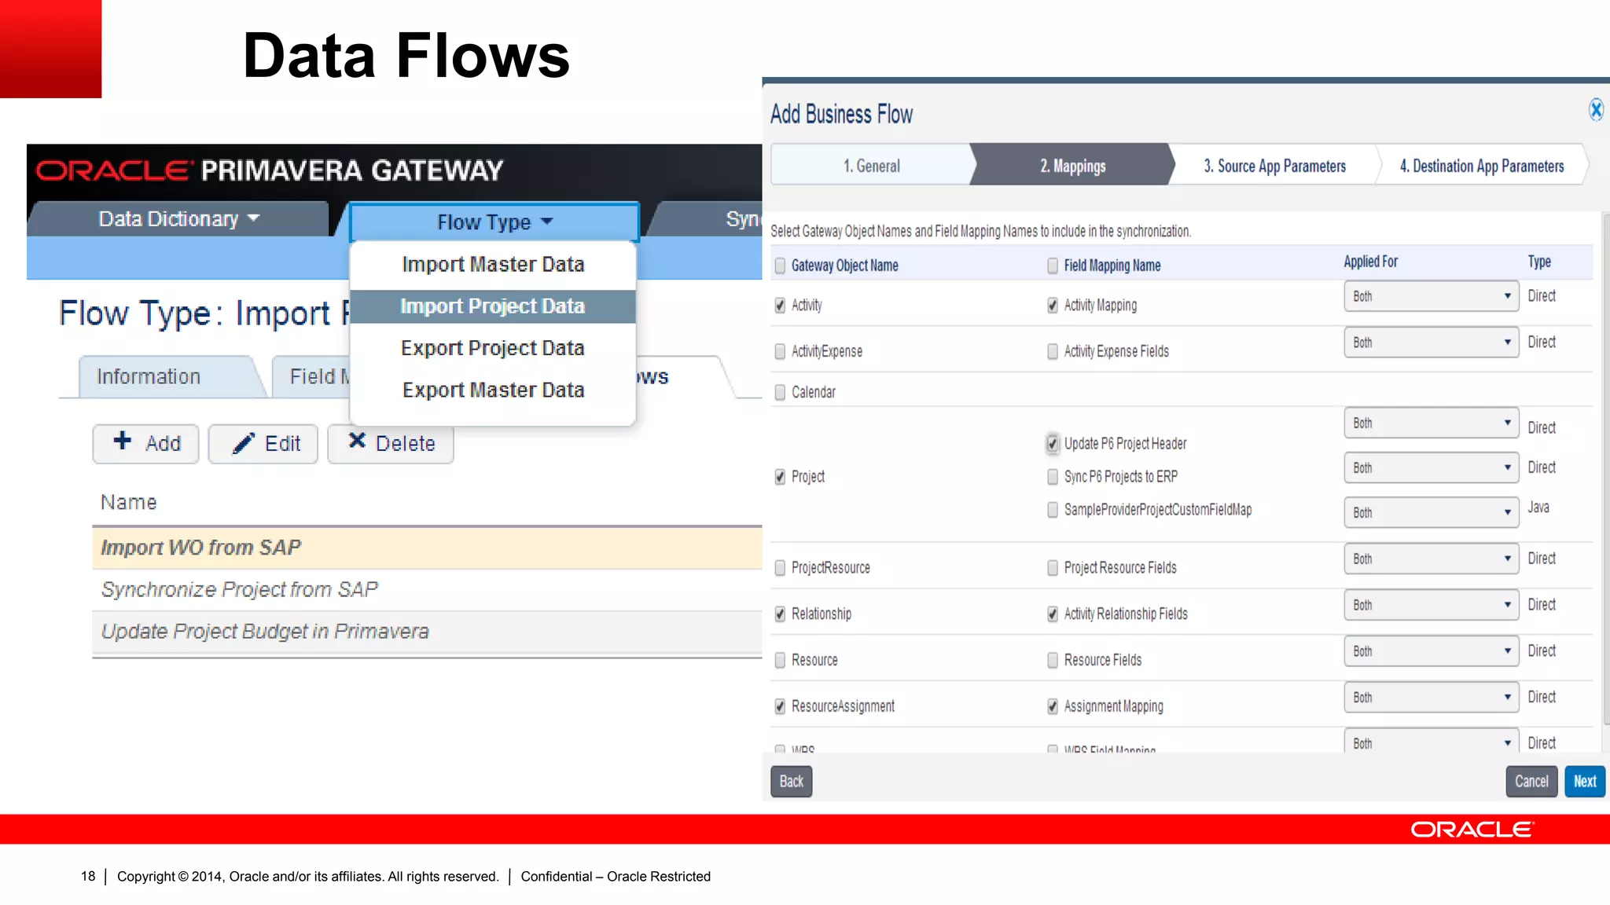
Task: Toggle the Activity Mapping checkbox
Action: (x=1053, y=305)
